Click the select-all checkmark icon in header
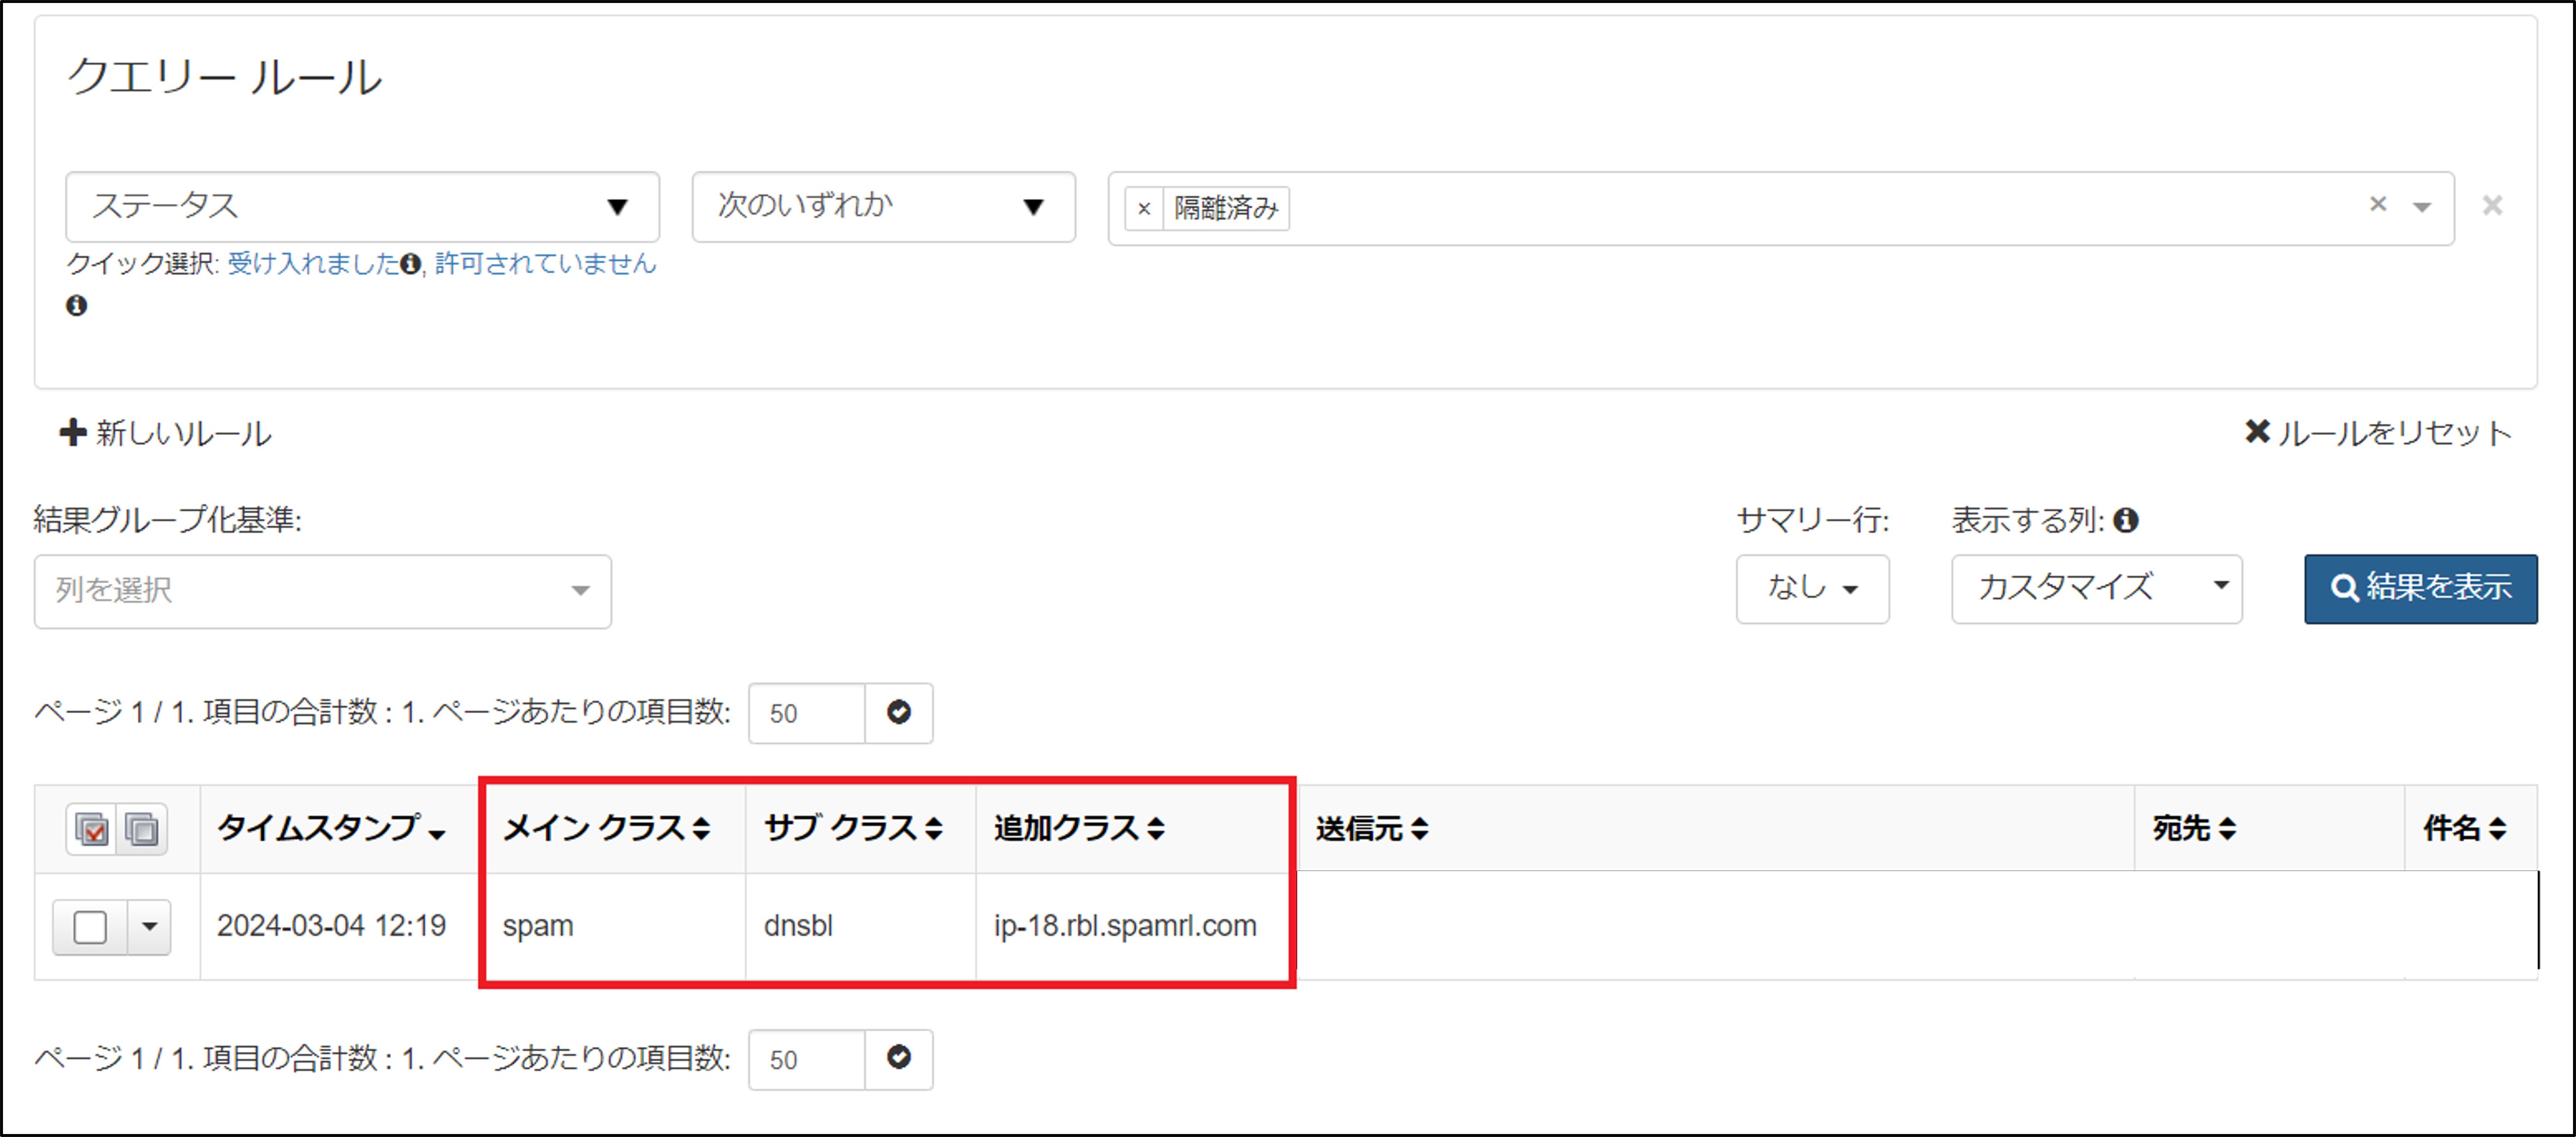The image size is (2576, 1137). [x=92, y=829]
